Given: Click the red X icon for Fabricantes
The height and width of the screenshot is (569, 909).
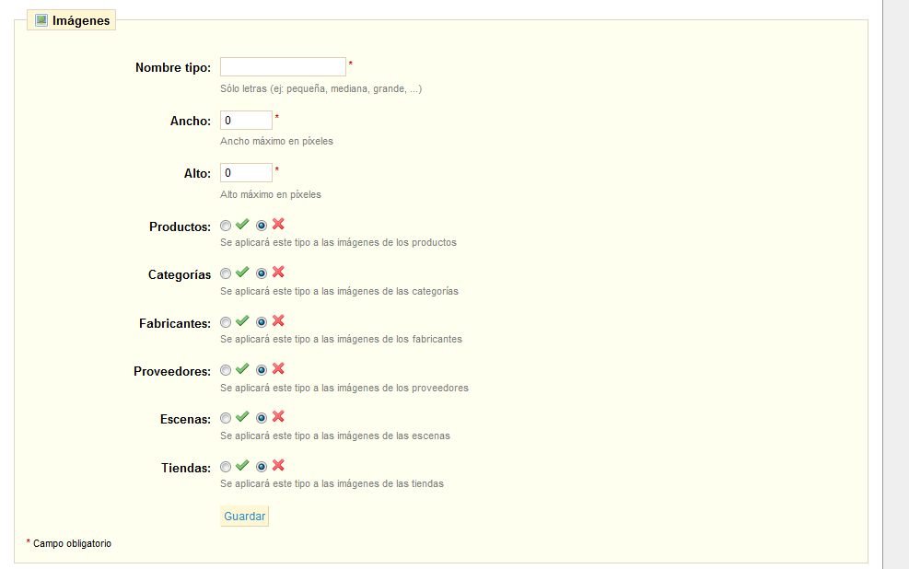Looking at the screenshot, I should coord(276,320).
